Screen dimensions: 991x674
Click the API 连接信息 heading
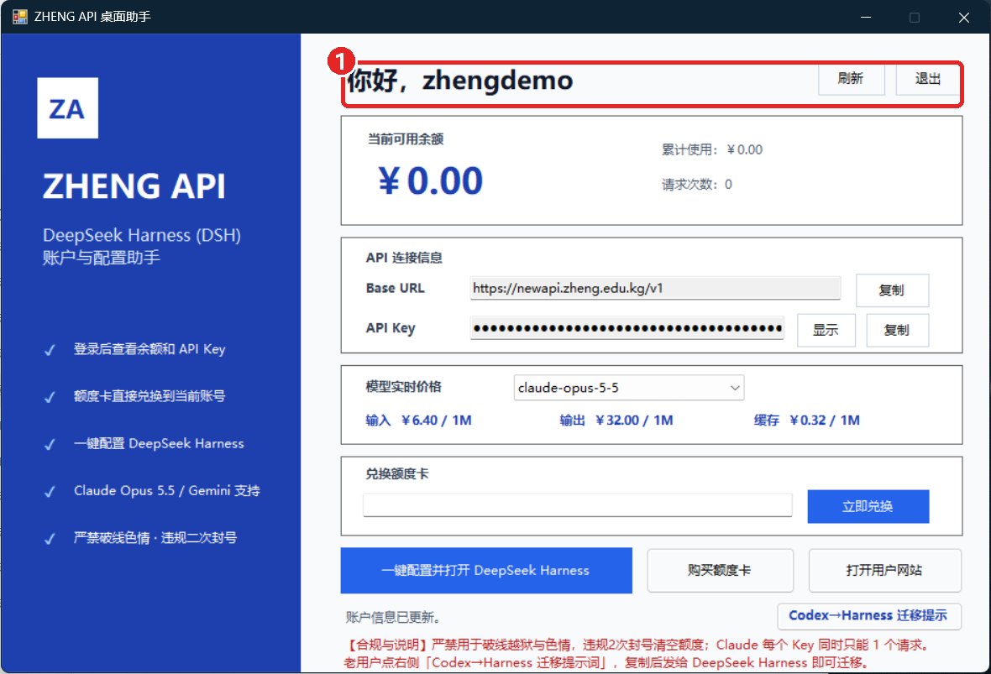pos(404,258)
